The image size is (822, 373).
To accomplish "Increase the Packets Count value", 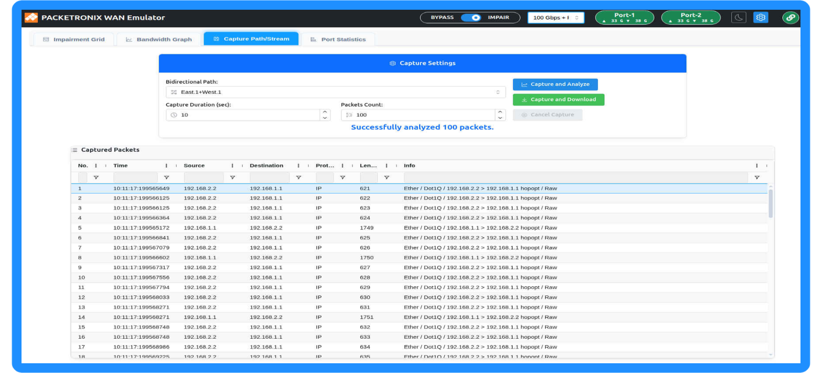I will 500,112.
